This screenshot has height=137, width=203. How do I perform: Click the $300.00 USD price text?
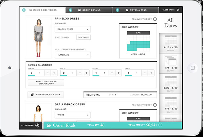pyautogui.click(x=62, y=37)
